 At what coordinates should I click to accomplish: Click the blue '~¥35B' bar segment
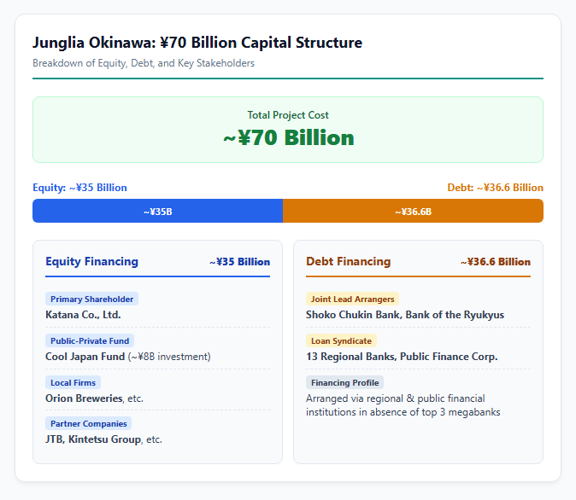(157, 211)
